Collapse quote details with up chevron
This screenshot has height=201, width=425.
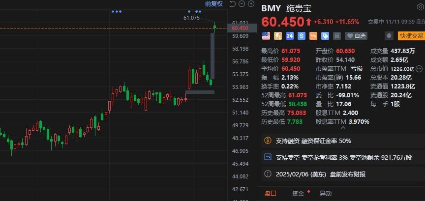(343, 127)
